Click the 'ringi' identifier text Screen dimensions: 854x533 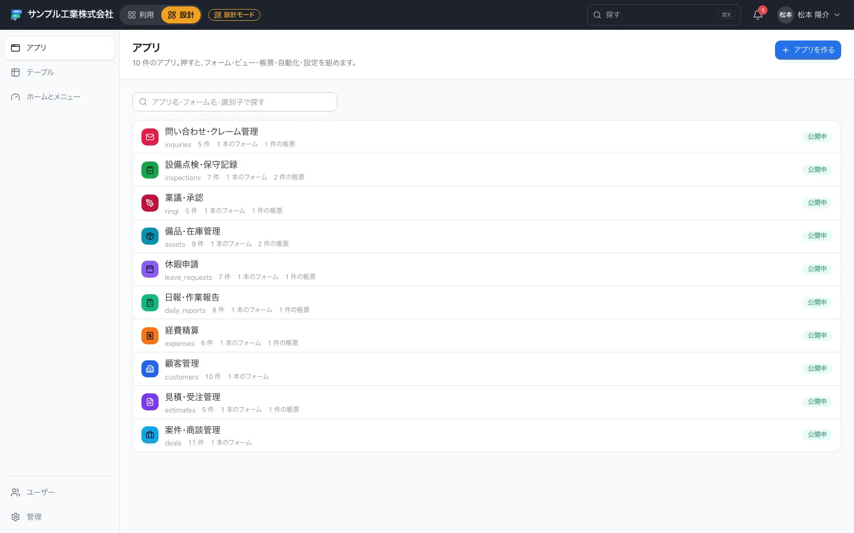[x=172, y=212]
